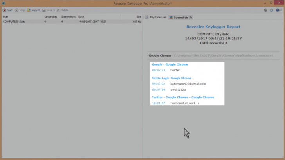Minimize the Revealer Keylogger window

(x=265, y=3)
